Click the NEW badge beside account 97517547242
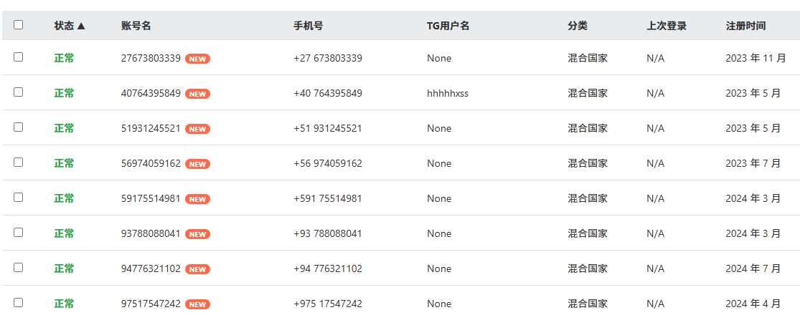Screen dimensions: 800x315 pos(197,304)
